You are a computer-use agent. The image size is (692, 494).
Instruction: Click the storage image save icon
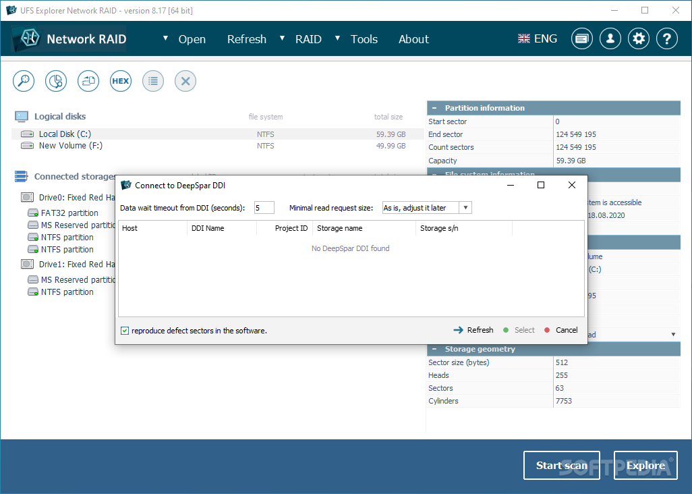click(x=88, y=81)
